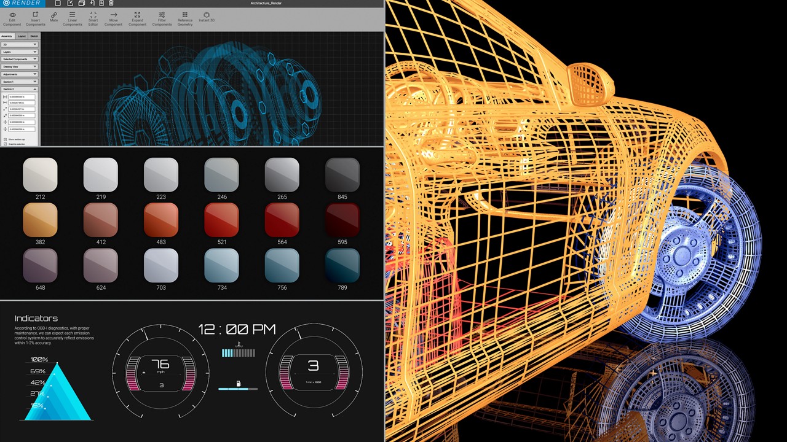This screenshot has width=787, height=442.
Task: Pick the gold material swatch 382
Action: pos(40,220)
